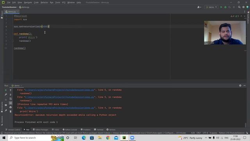Toggle scroll to end in Run console
Screen dimensions: 250x141
pyautogui.click(x=11, y=103)
